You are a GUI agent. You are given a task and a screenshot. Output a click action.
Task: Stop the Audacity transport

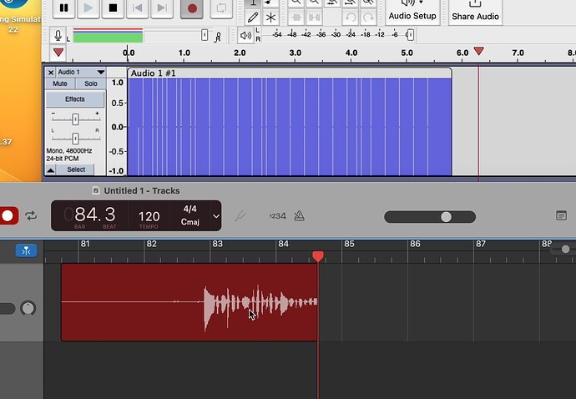[x=113, y=8]
